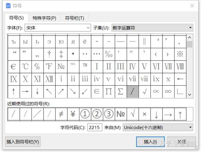Select the highlighted division slash symbol

(133, 91)
